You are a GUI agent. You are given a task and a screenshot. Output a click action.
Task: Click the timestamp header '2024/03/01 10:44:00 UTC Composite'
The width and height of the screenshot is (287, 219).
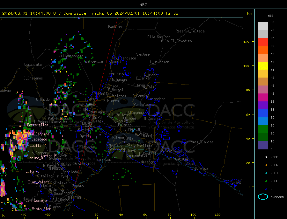pos(44,13)
